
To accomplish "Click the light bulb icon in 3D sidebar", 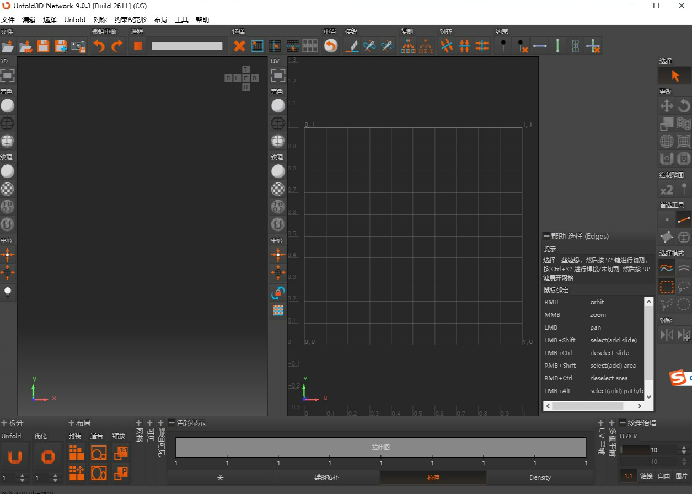I will (x=8, y=292).
